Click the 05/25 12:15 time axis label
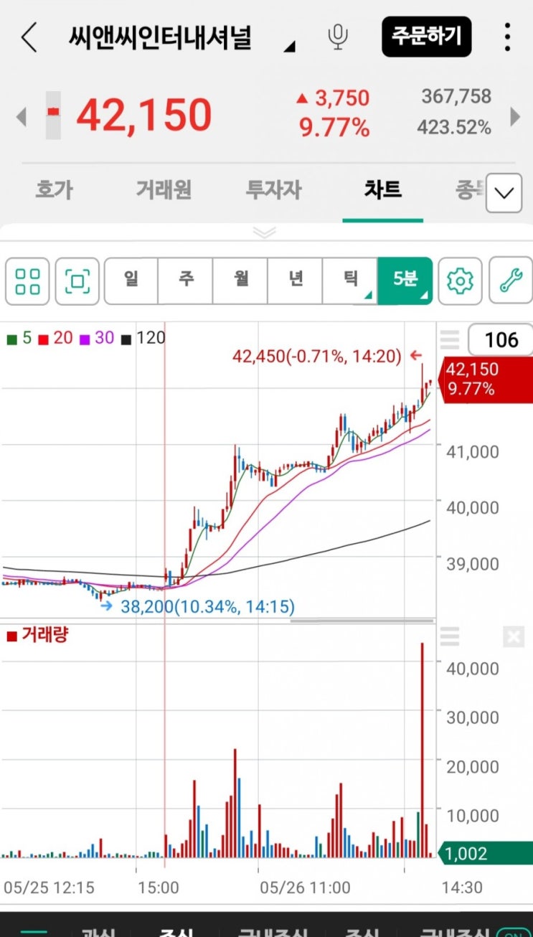This screenshot has width=533, height=937. pyautogui.click(x=49, y=888)
